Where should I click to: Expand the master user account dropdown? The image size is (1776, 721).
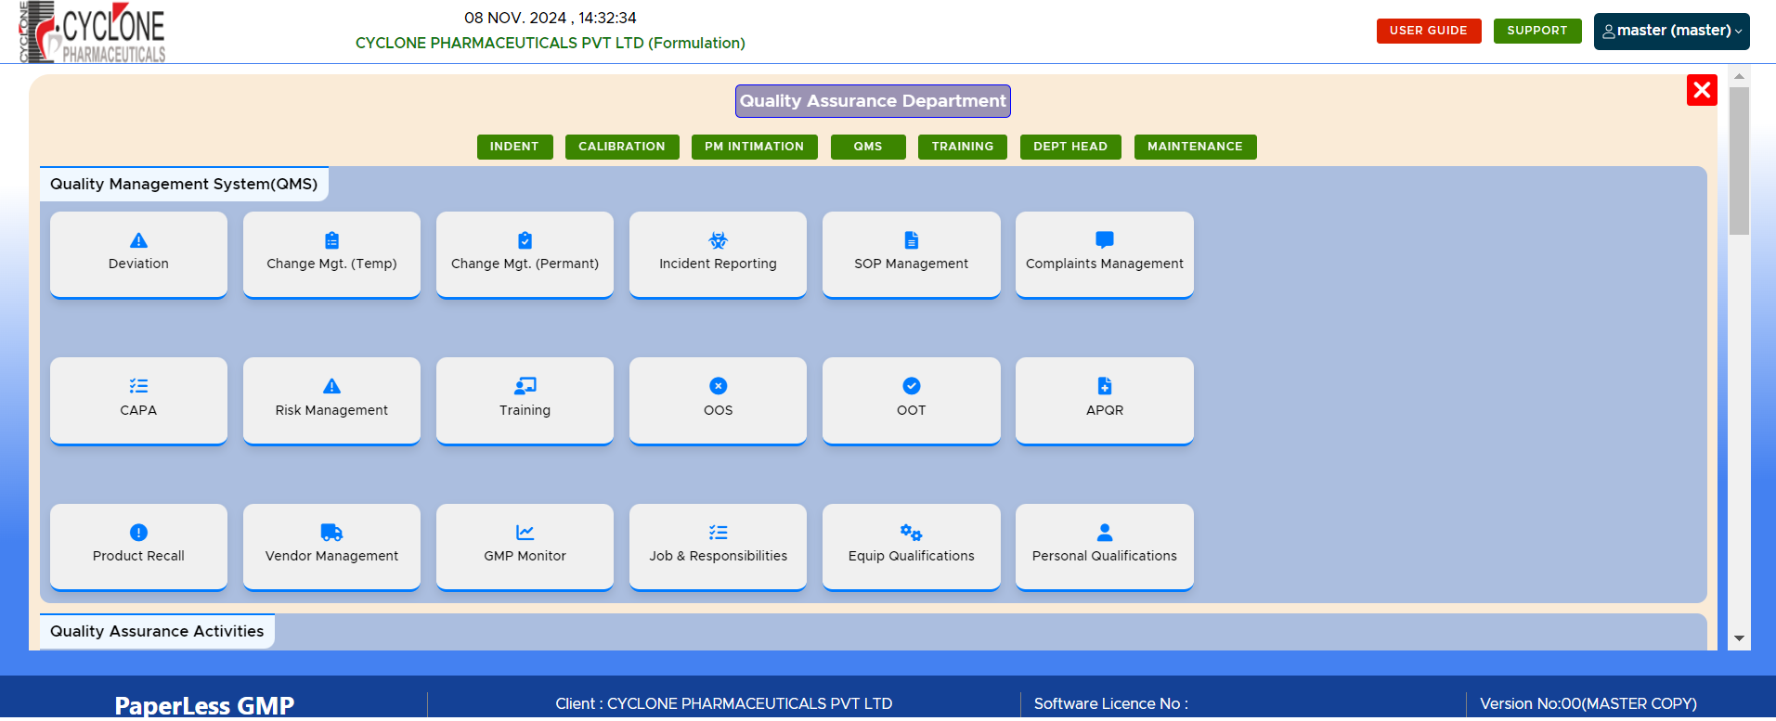click(x=1671, y=31)
